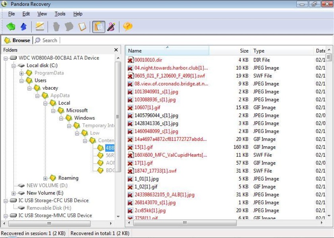Click the file list vertical scrollbar down arrow

click(x=329, y=216)
